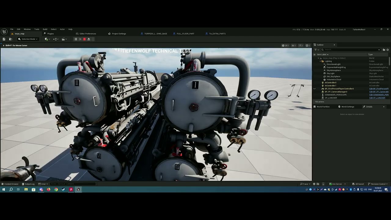
Task: Open the Cinematics clapperboard dropdown
Action: point(64,39)
